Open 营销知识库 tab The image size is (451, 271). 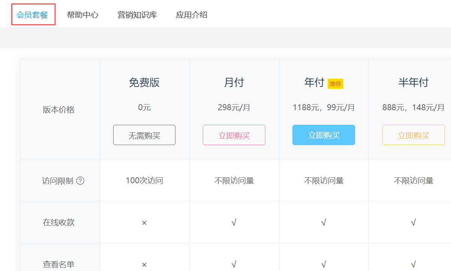[137, 15]
